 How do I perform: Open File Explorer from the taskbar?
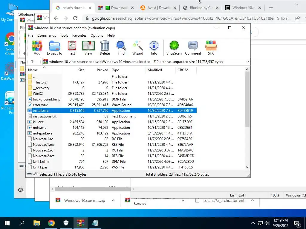pyautogui.click(x=36, y=223)
